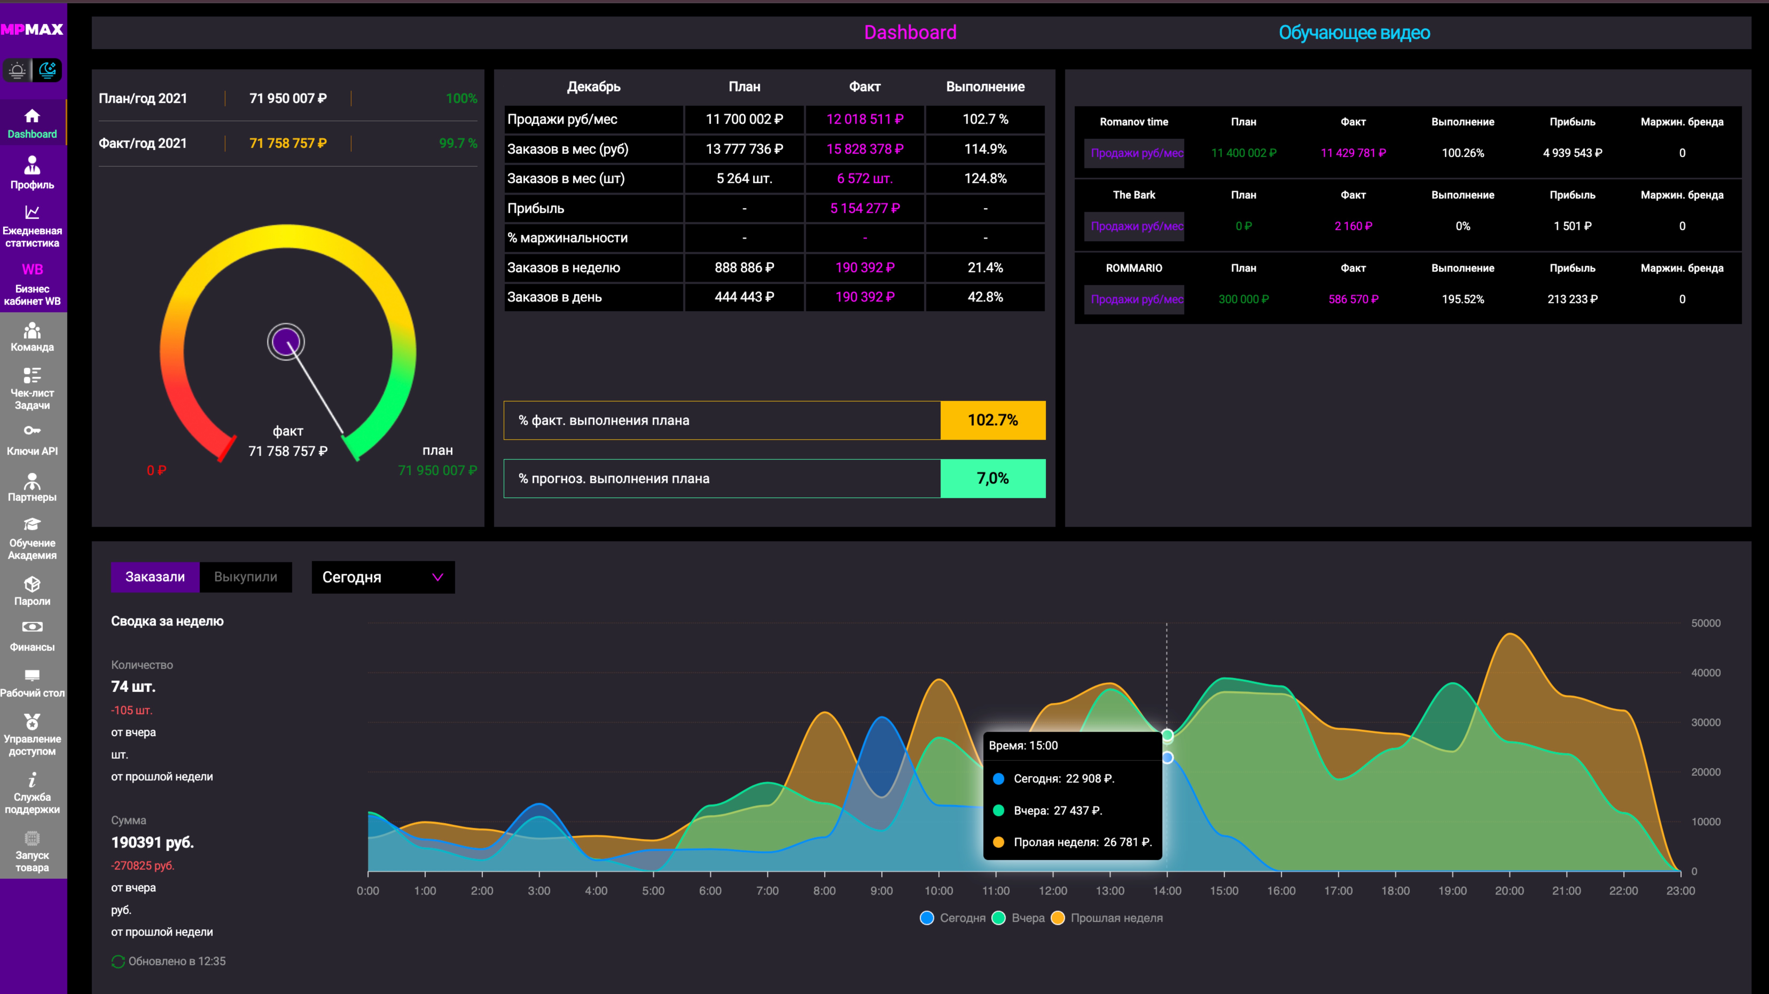Click Продажи руб/мес for The Bark
Viewport: 1769px width, 994px height.
click(x=1134, y=227)
